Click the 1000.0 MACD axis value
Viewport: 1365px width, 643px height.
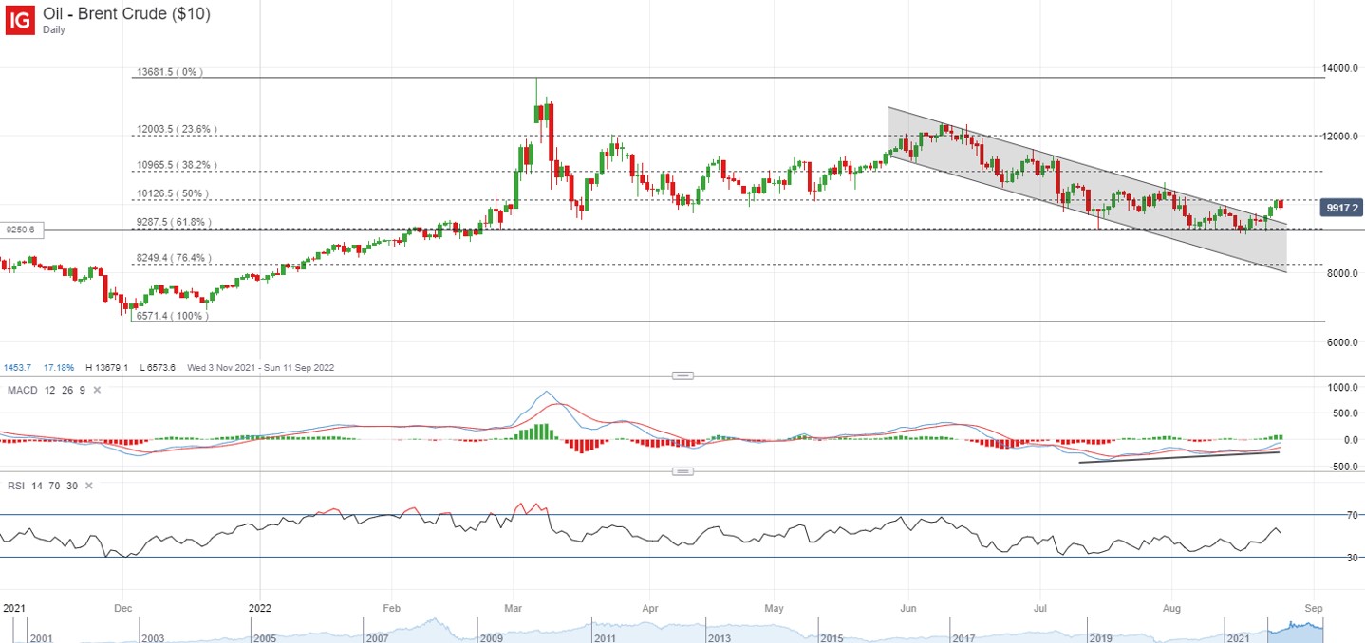(1343, 387)
